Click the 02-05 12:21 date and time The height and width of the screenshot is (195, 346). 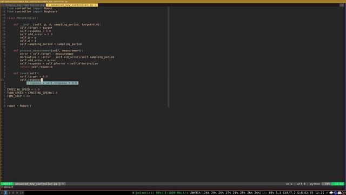(314, 193)
